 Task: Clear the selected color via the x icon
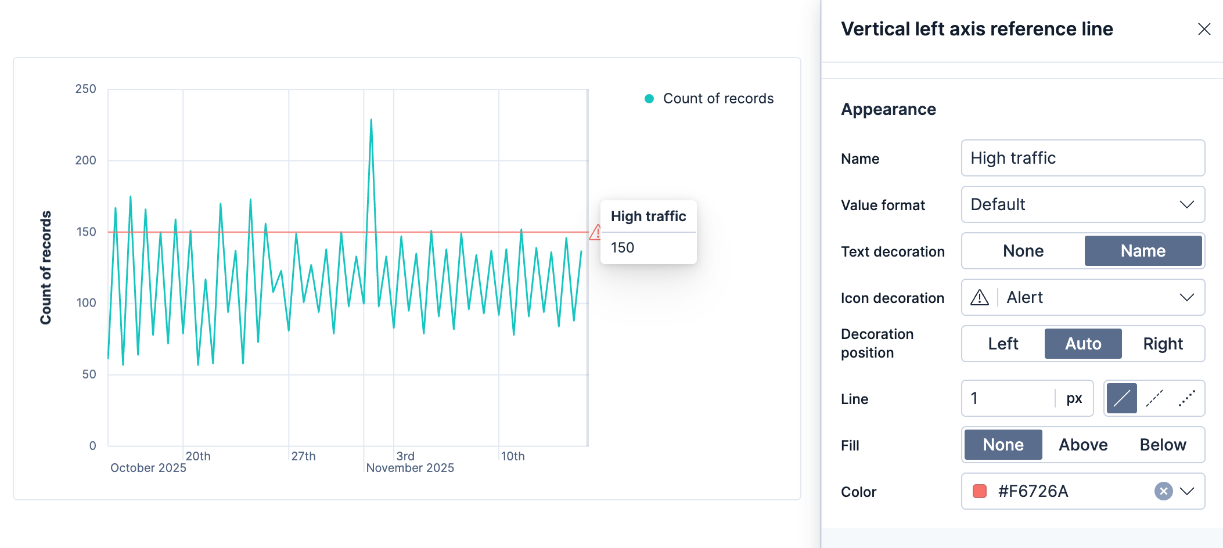pyautogui.click(x=1163, y=491)
